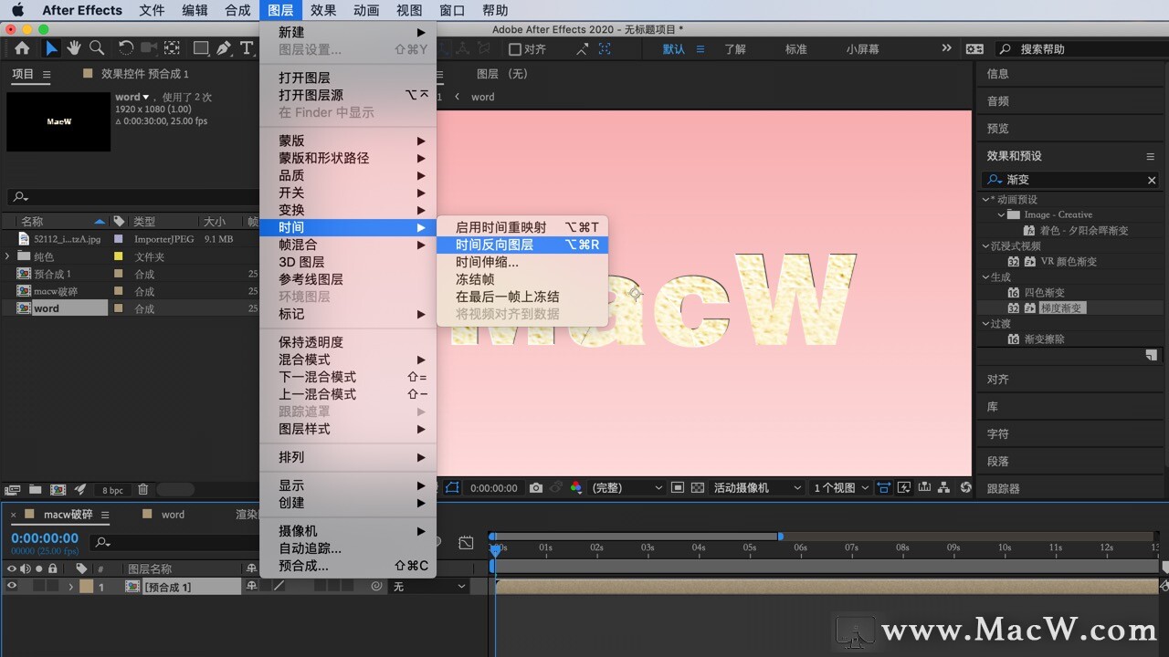
Task: Open the 活动摄像机 camera dropdown
Action: (x=757, y=488)
